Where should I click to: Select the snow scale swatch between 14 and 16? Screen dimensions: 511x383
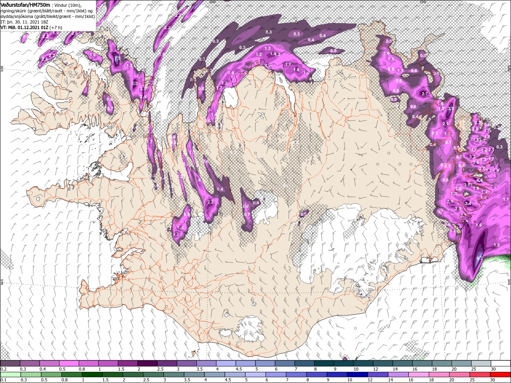pyautogui.click(x=402, y=363)
